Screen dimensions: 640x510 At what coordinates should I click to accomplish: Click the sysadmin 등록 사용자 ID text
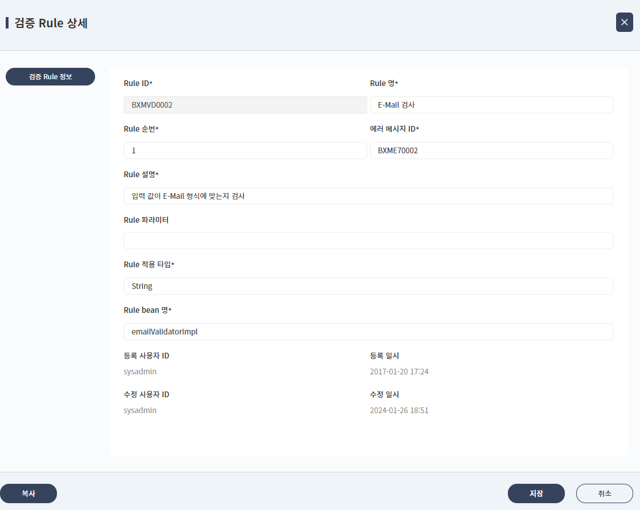140,372
